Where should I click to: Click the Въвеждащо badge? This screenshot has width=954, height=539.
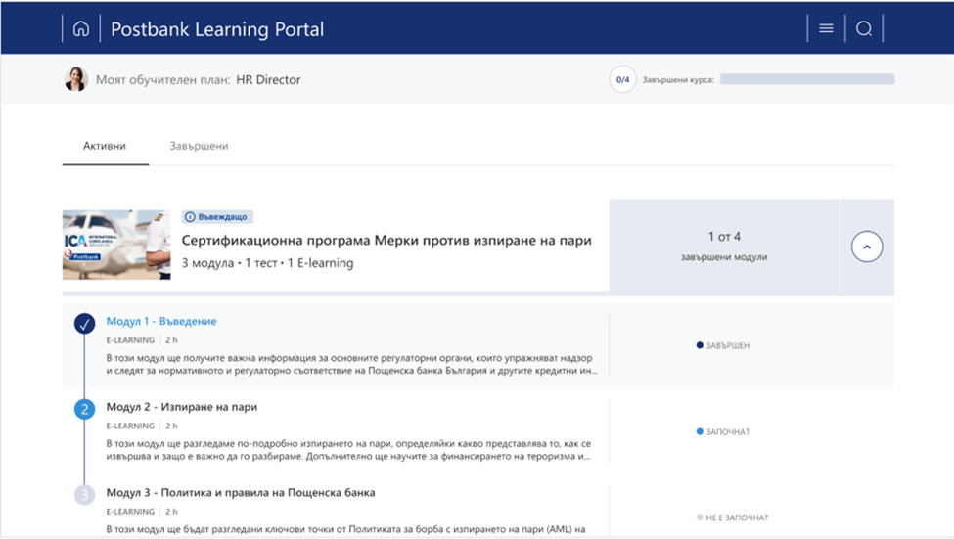pos(217,216)
